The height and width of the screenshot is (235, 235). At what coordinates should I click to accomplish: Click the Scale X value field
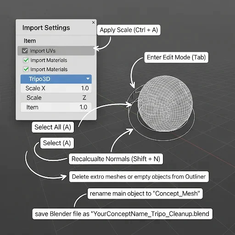point(56,88)
